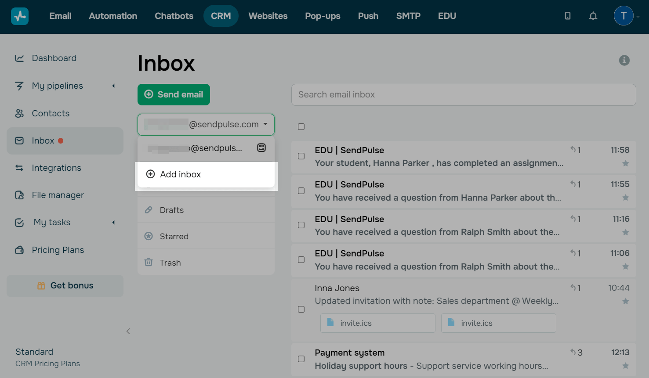Star the Payment system email
This screenshot has width=649, height=378.
pyautogui.click(x=625, y=366)
